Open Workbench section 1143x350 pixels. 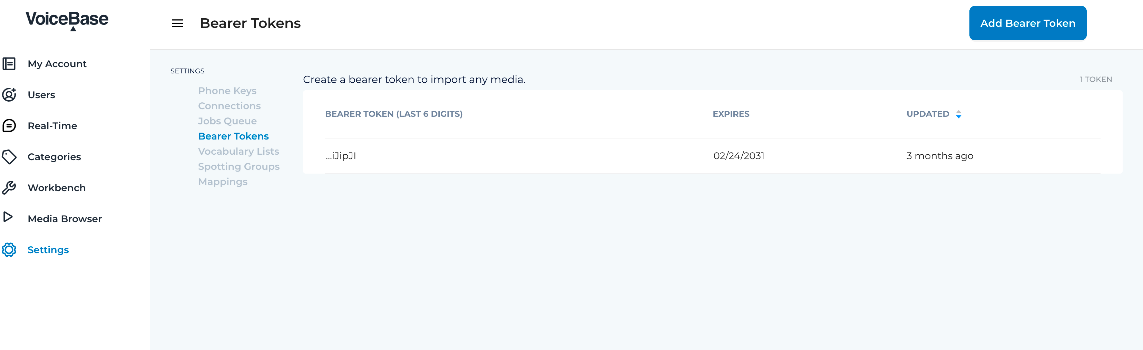click(x=57, y=188)
